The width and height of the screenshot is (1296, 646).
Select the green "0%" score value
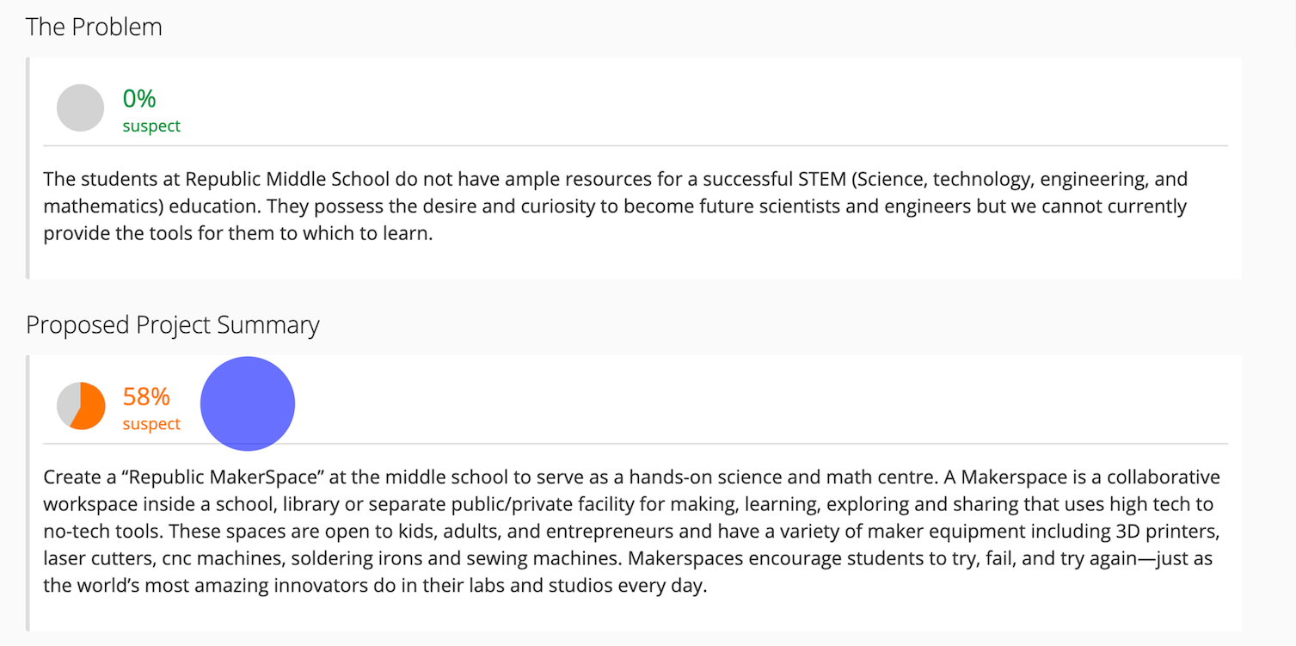pos(139,99)
